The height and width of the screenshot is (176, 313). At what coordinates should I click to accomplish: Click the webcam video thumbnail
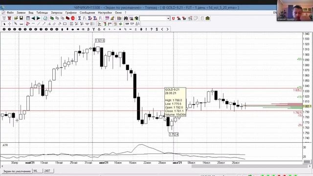click(x=295, y=10)
